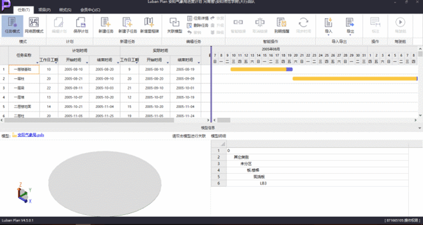Viewport: 423px width, 225px height.
Task: Open the 安阳气象局.pds model link
Action: [x=31, y=135]
